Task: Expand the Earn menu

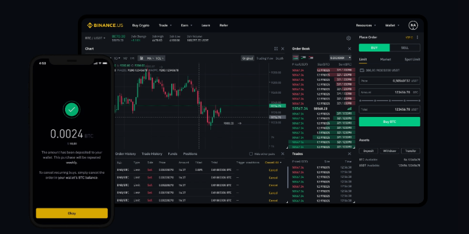Action: click(x=186, y=25)
